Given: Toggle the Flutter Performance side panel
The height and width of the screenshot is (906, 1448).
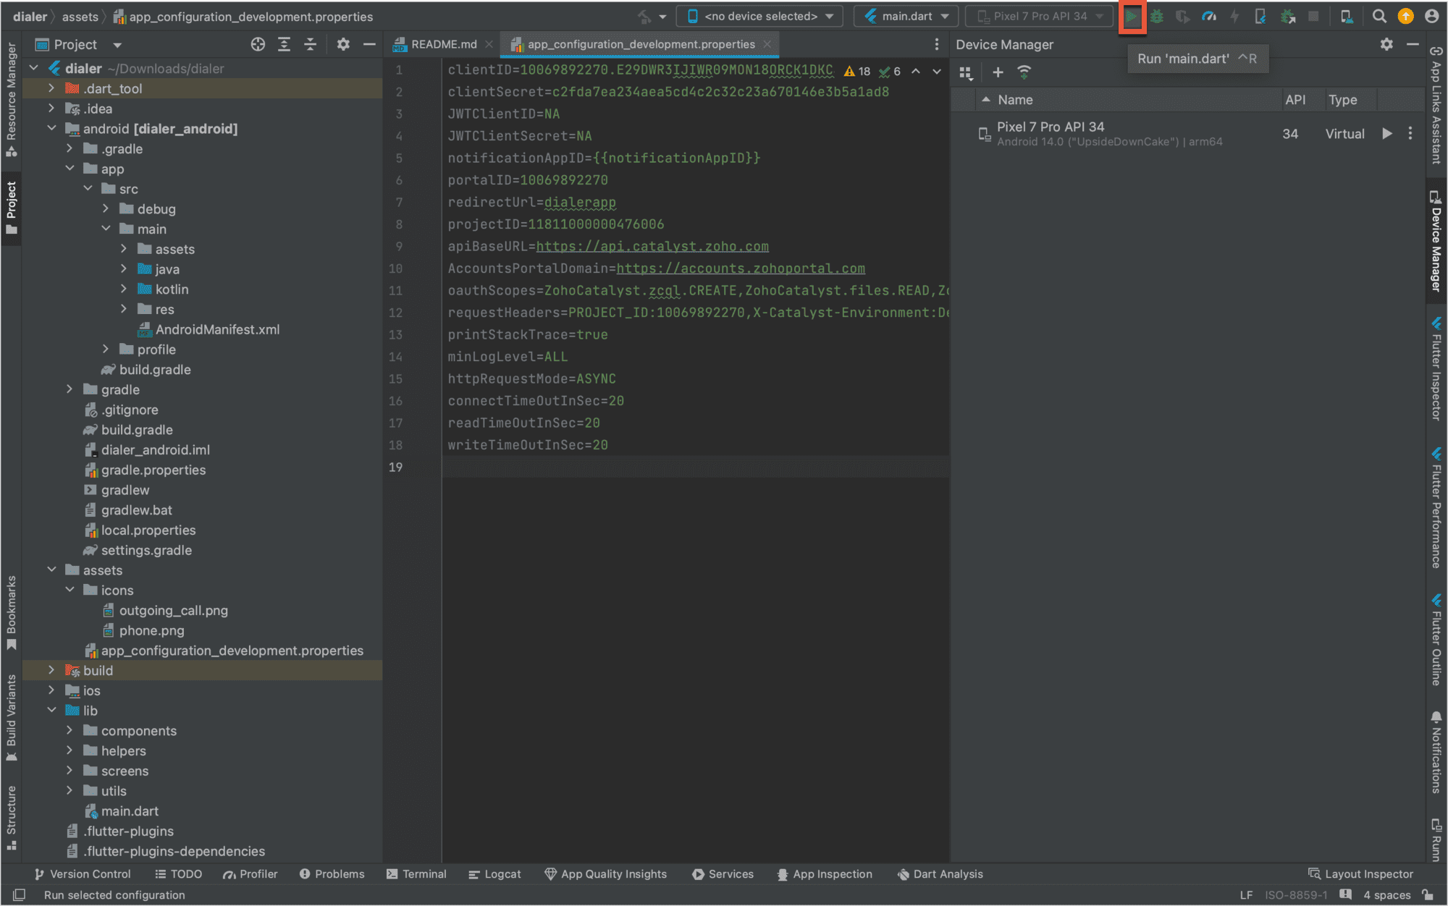Looking at the screenshot, I should 1436,508.
